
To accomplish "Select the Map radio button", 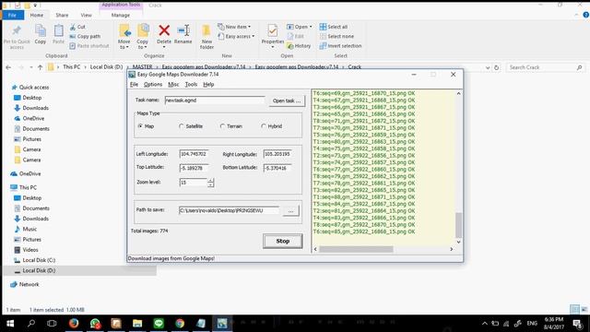I will coord(140,126).
